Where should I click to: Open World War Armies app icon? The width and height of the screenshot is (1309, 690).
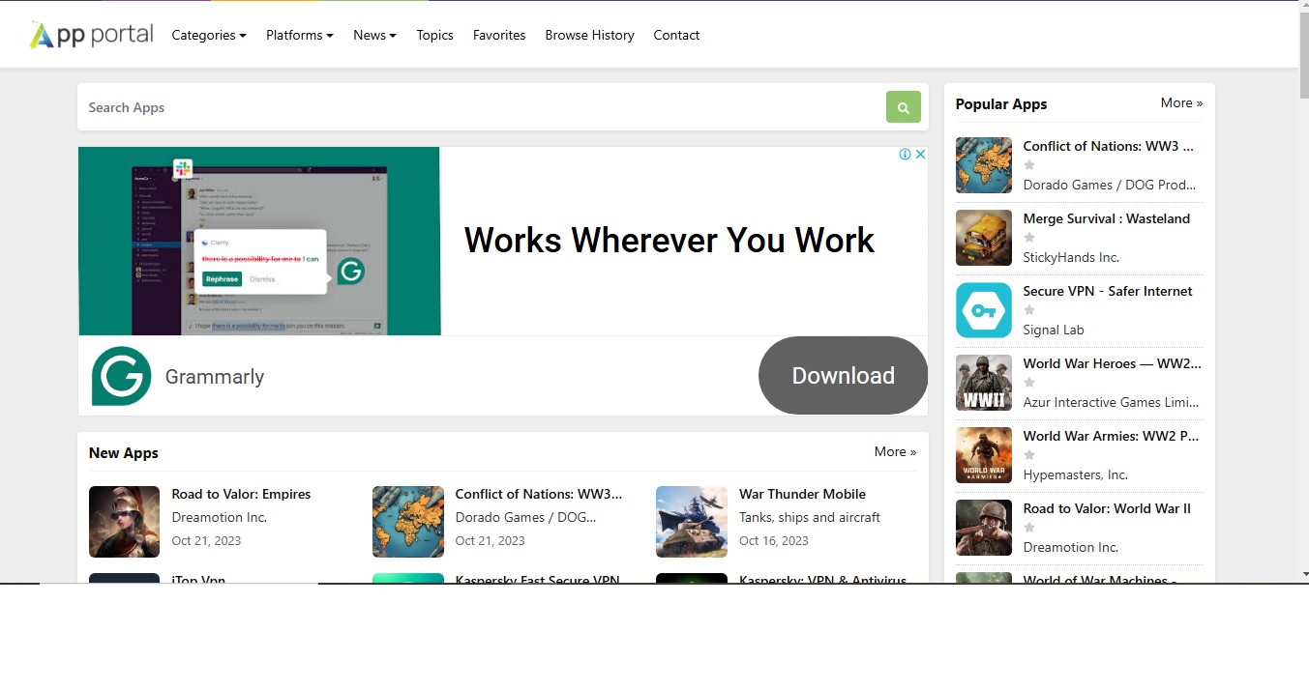(984, 455)
